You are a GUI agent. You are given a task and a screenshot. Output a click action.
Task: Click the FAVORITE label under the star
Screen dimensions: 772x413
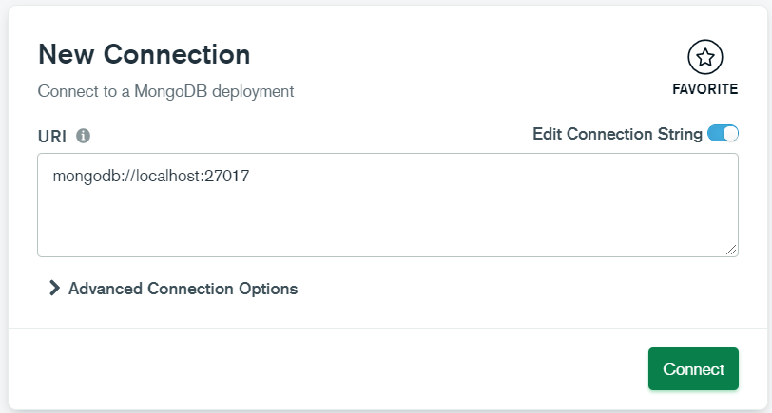pos(704,89)
